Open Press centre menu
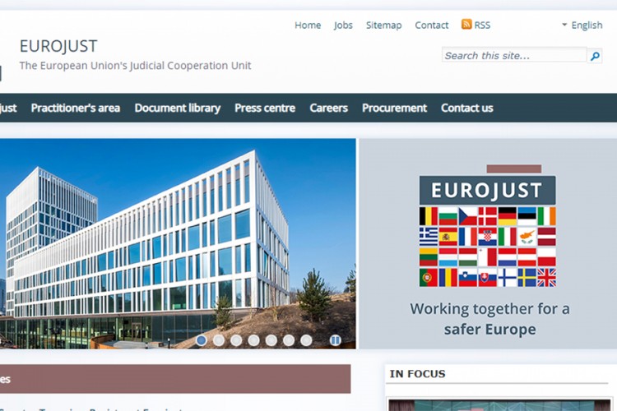This screenshot has height=411, width=617. 265,108
